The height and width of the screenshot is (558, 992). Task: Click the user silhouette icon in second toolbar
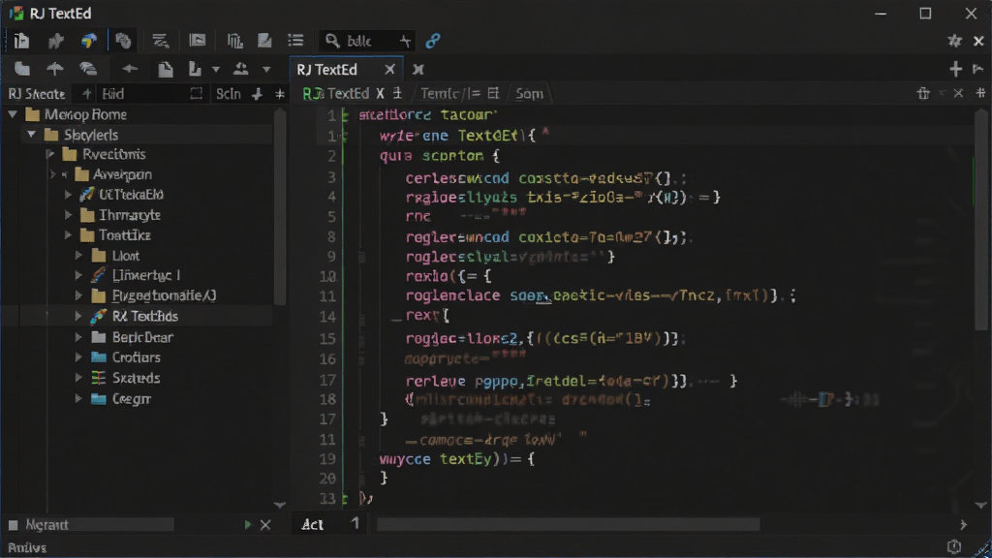coord(240,69)
